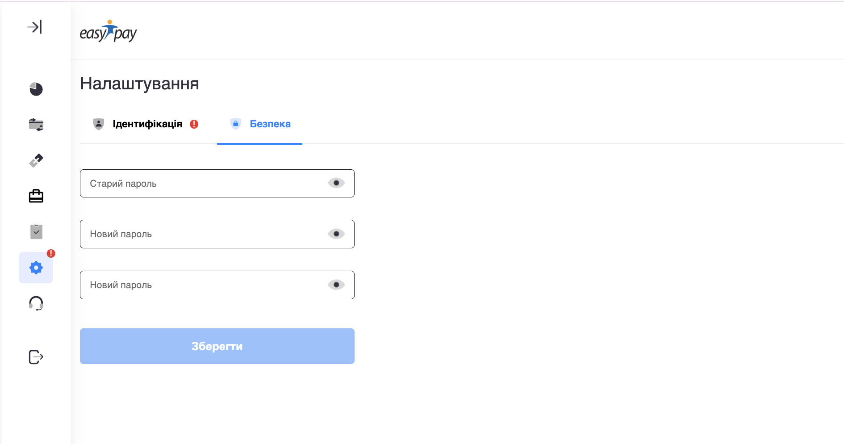
Task: Reveal the confirm Новий пароль password
Action: 336,285
